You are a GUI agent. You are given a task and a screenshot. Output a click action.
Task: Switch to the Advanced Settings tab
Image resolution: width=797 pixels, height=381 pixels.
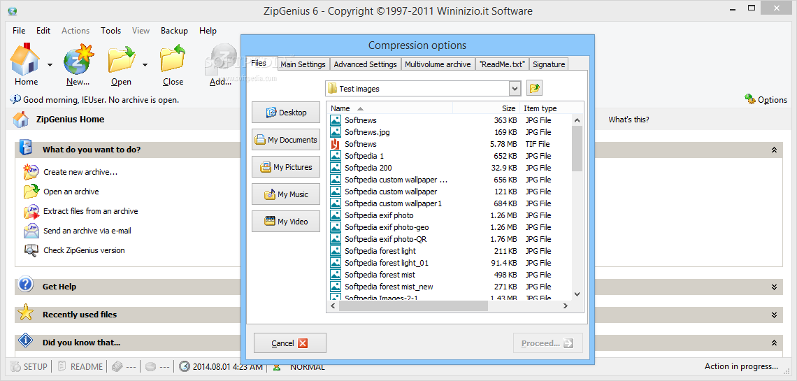(366, 64)
